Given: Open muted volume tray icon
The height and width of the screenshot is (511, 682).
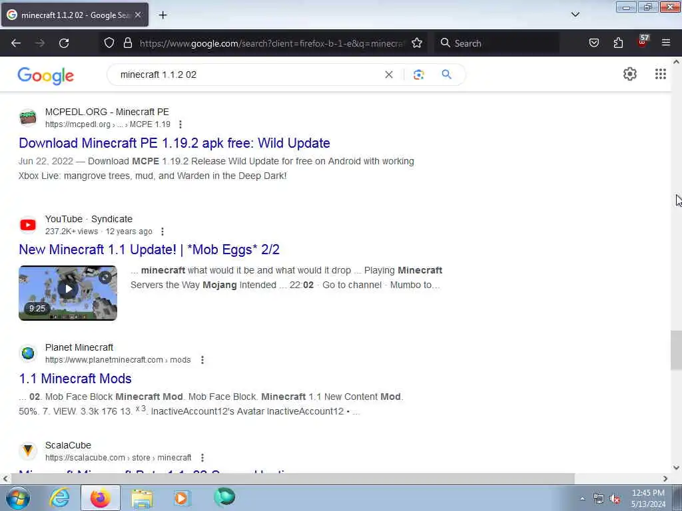Looking at the screenshot, I should (615, 499).
